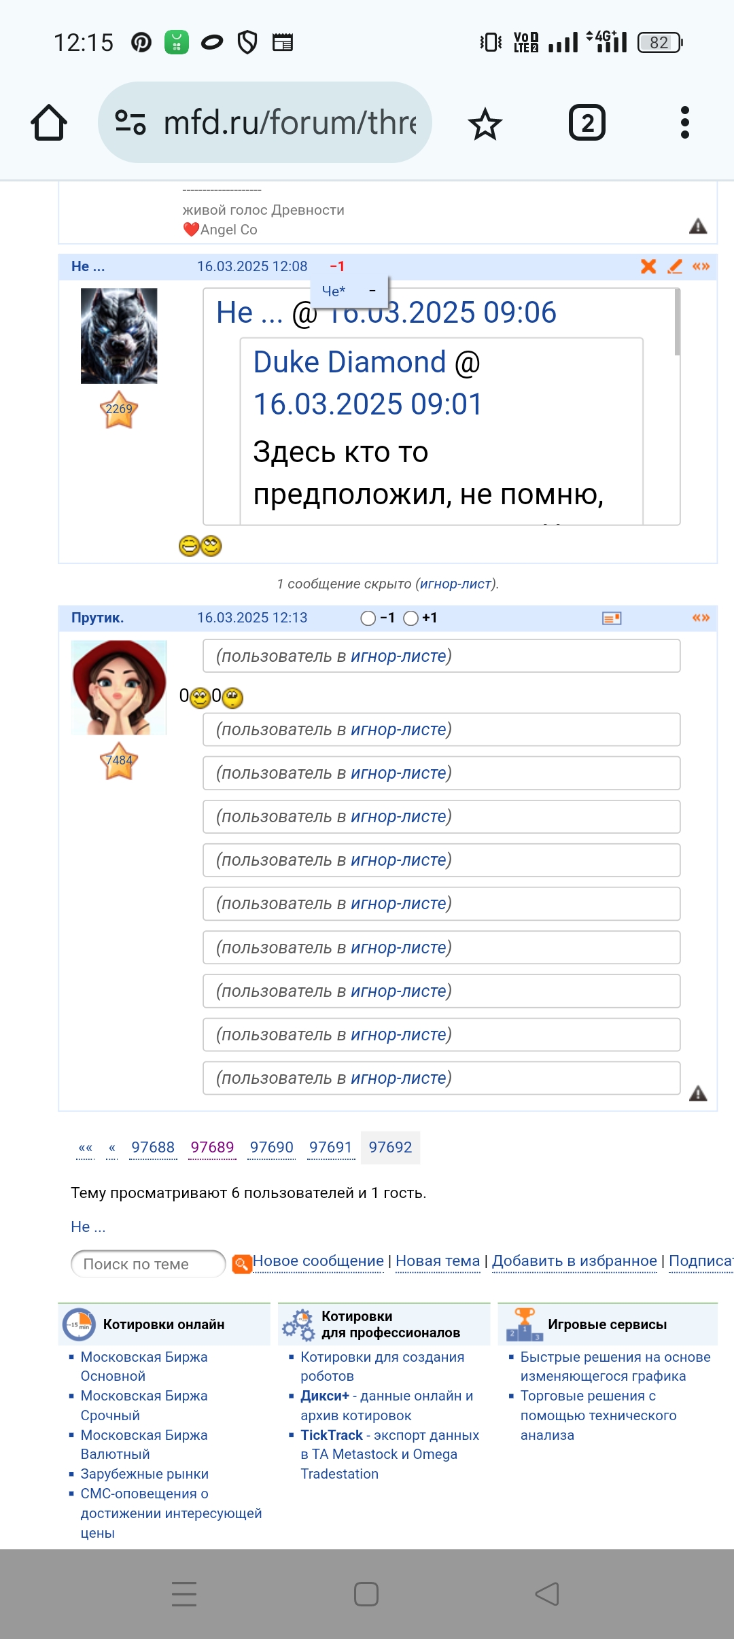Edit the 12:08 post with pencil icon
This screenshot has width=734, height=1639.
pos(675,266)
